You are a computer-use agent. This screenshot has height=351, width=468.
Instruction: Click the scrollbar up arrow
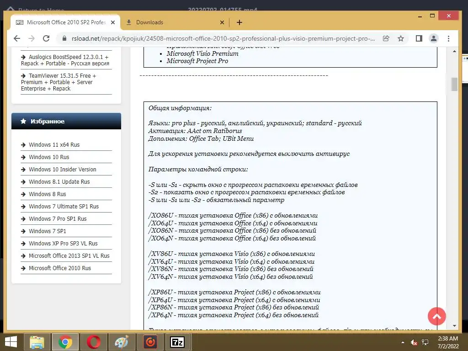click(x=454, y=51)
